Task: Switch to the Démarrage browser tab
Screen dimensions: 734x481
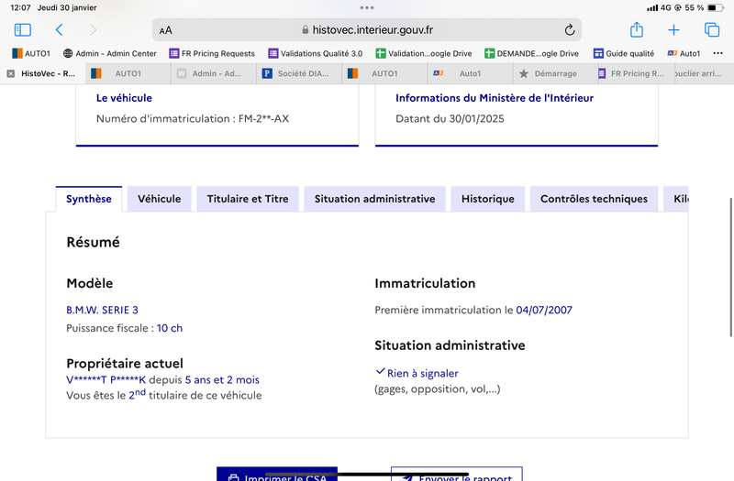Action: tap(556, 73)
